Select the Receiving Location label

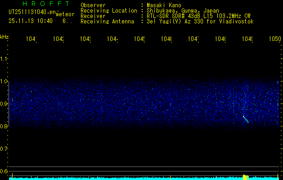(108, 10)
